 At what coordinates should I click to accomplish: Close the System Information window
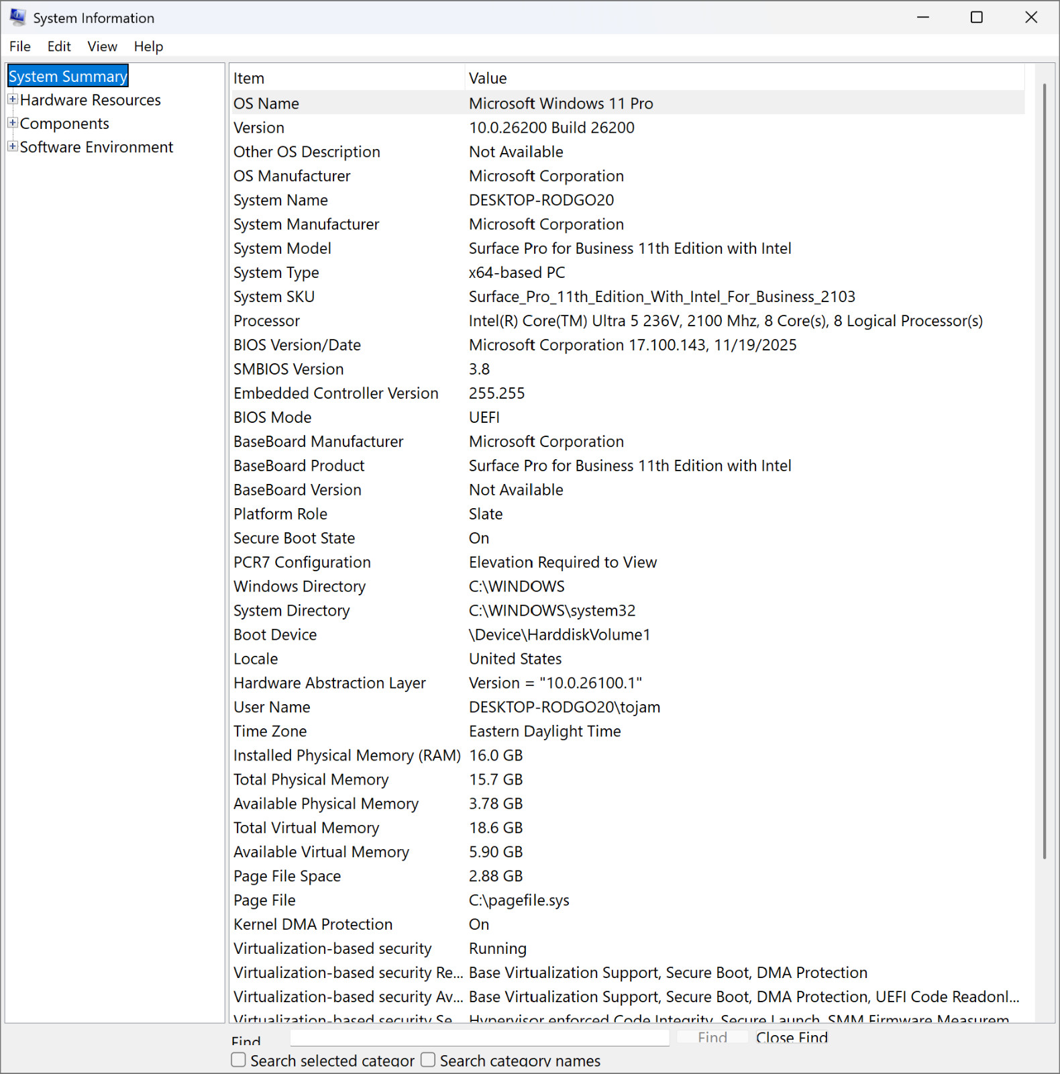pos(1031,17)
